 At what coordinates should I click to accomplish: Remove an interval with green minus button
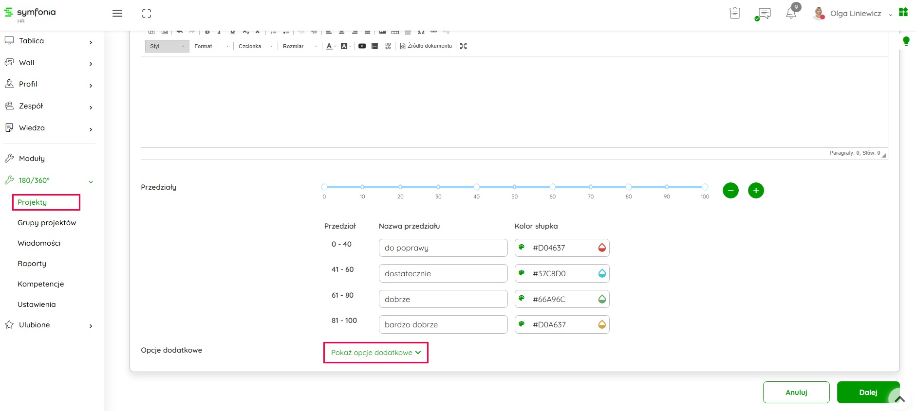(730, 190)
